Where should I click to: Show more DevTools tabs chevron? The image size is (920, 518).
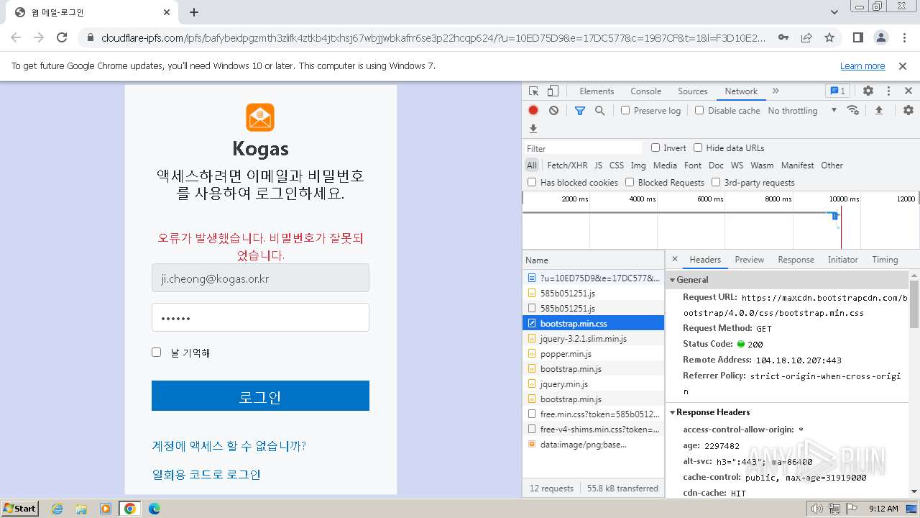coord(776,91)
